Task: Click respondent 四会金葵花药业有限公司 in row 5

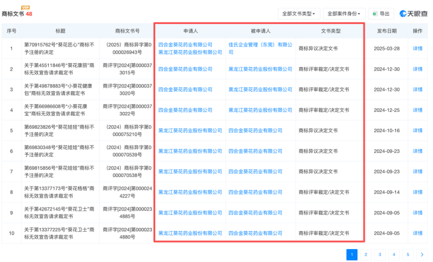Action: click(x=255, y=130)
